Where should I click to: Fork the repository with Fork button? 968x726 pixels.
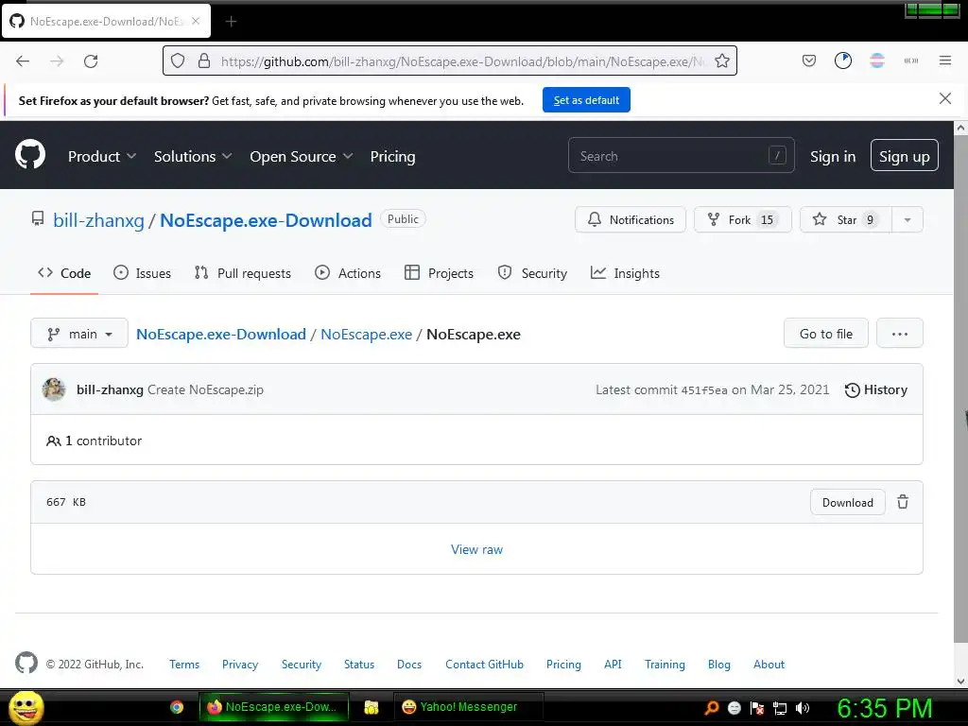743,219
